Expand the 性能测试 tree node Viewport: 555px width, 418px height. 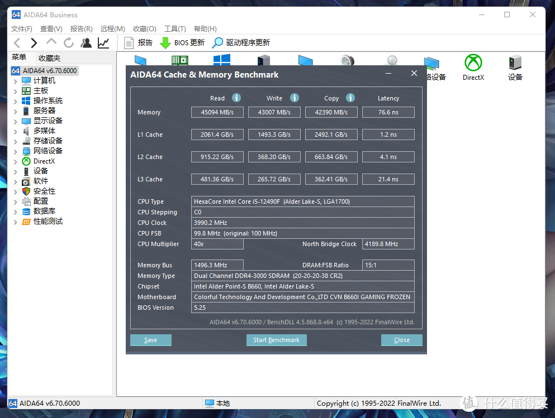(16, 222)
